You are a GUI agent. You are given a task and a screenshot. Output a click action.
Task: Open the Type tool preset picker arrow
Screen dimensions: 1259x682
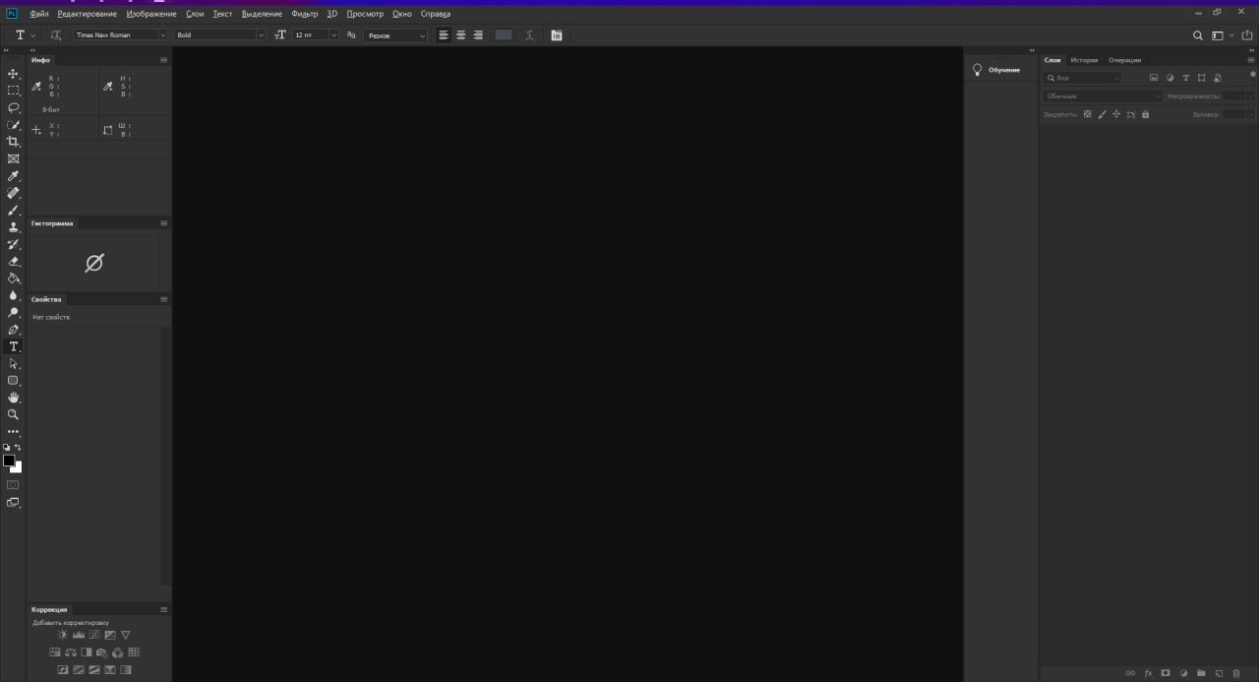33,35
